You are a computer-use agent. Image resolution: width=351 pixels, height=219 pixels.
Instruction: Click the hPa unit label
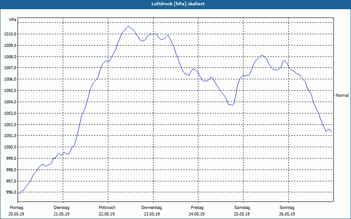(13, 20)
